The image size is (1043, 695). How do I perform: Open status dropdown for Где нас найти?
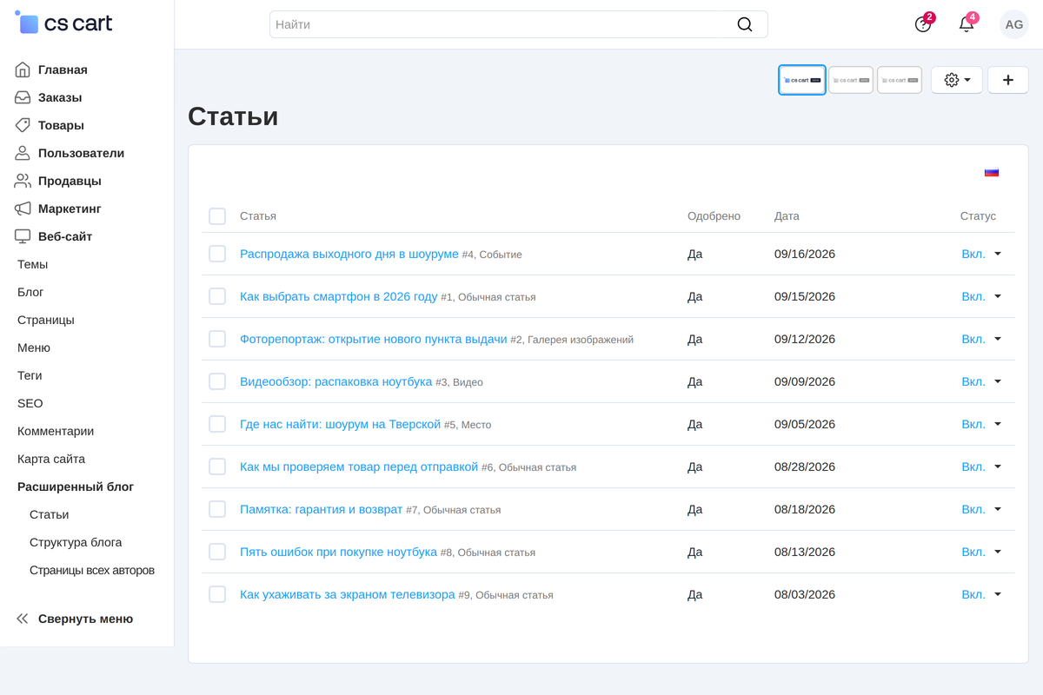(981, 424)
